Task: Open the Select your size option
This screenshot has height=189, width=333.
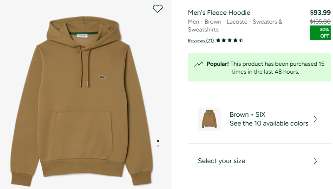Action: coord(222,161)
